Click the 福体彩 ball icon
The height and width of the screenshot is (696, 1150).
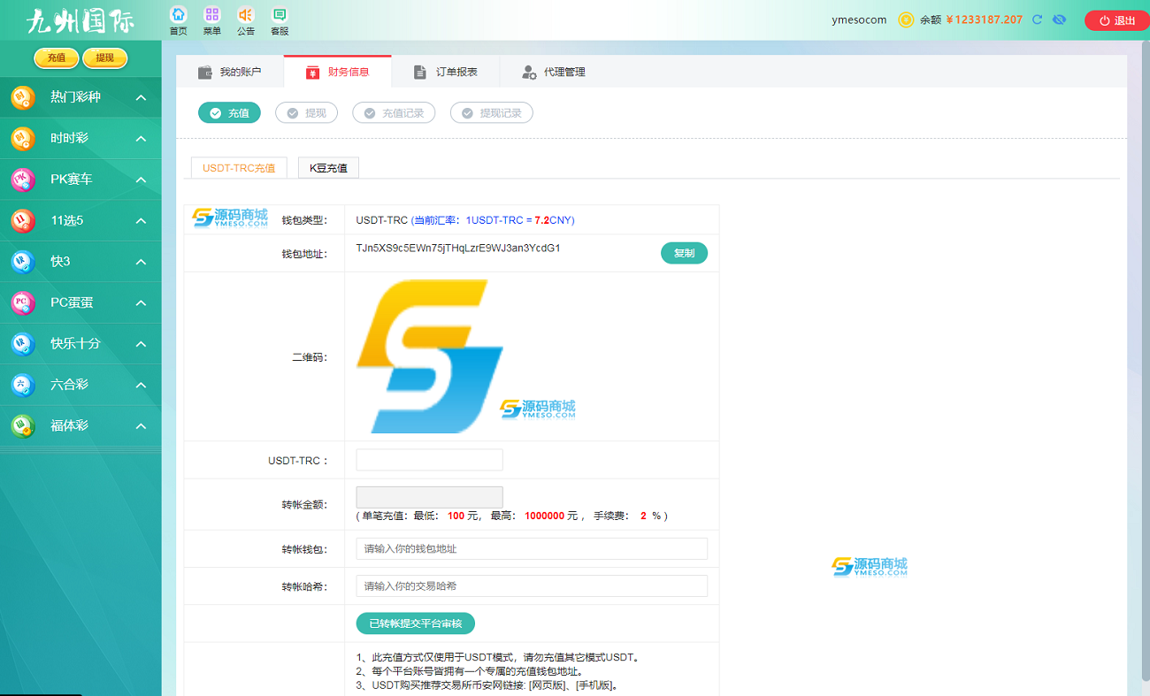pyautogui.click(x=23, y=425)
